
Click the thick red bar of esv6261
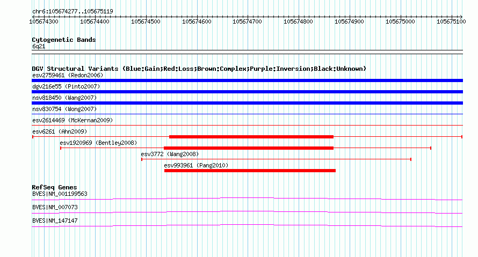[251, 137]
